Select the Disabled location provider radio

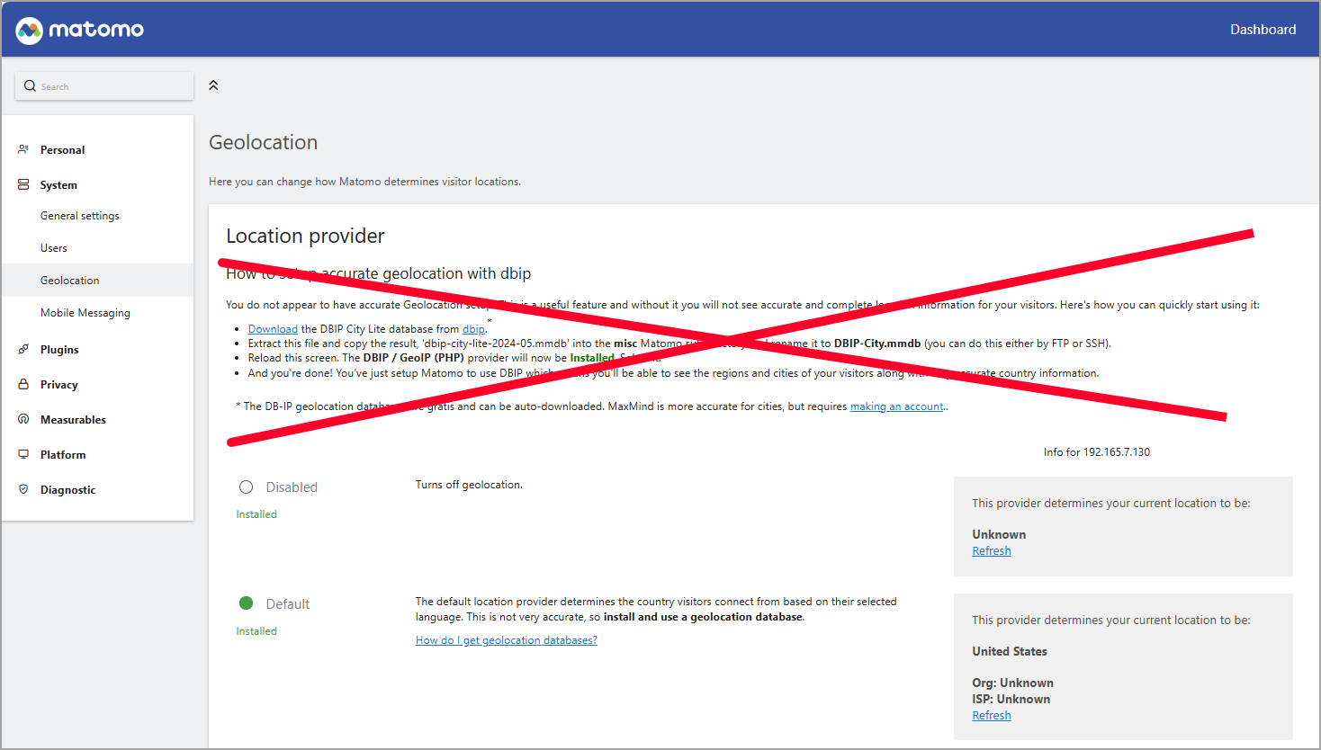[x=247, y=487]
